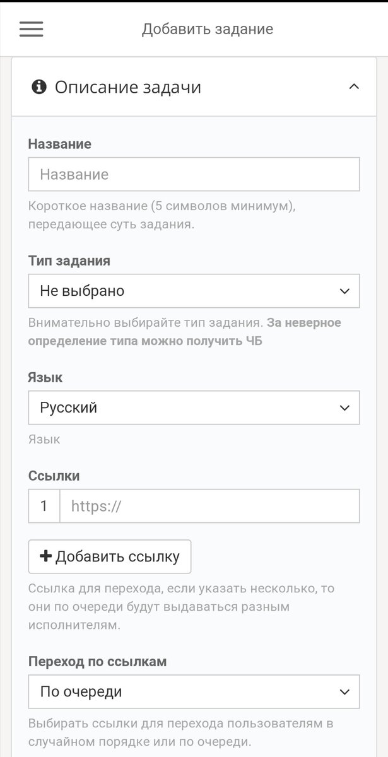Click the Тип задания field label
The image size is (388, 757).
[x=69, y=261]
